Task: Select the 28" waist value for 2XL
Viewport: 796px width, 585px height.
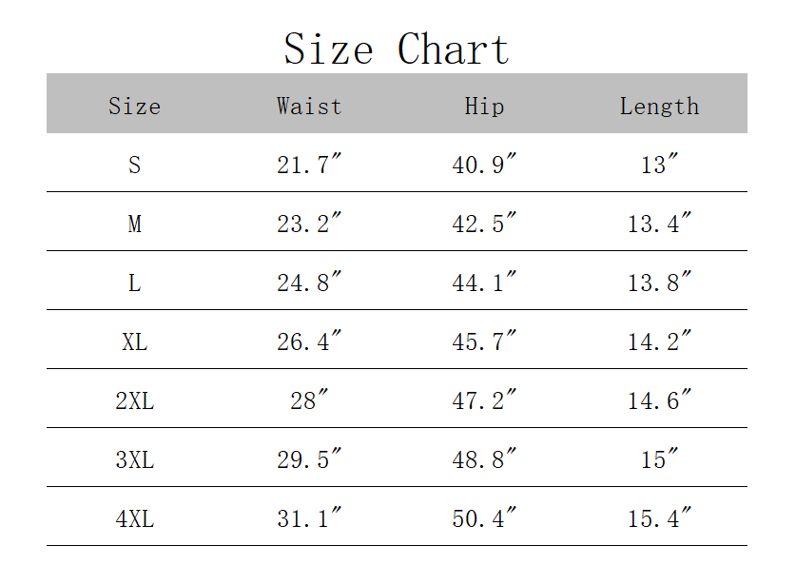Action: (x=309, y=400)
